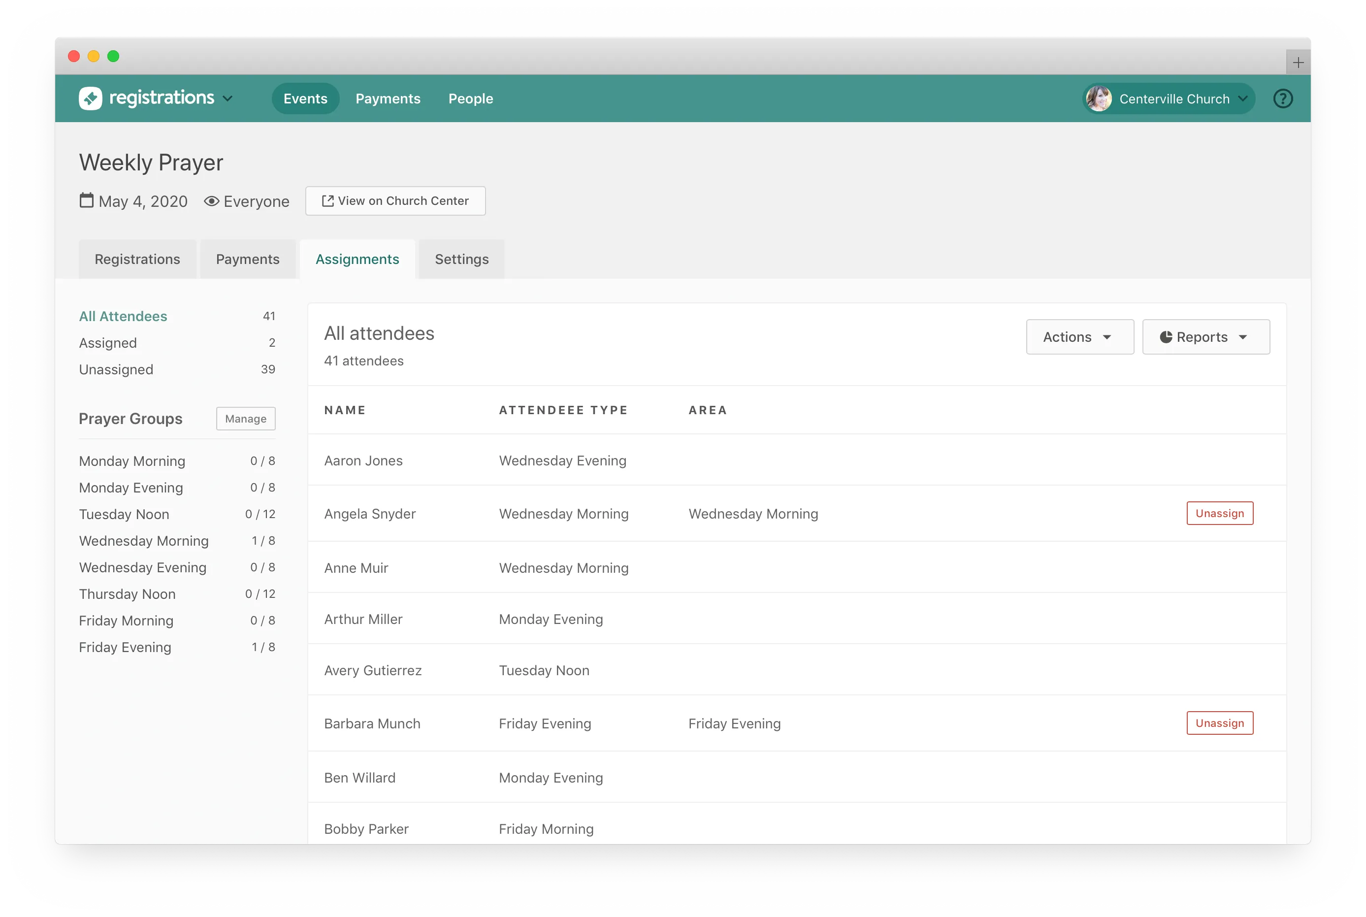Filter by Unassigned attendees in sidebar
Screen dimensions: 1366x917
coord(116,369)
